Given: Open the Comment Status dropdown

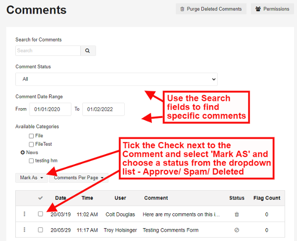Looking at the screenshot, I should [x=116, y=79].
